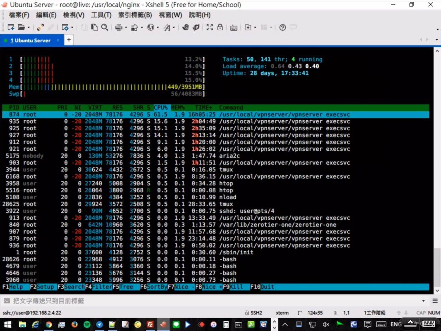Open the virtual keyboard toolbar icon

[234, 28]
